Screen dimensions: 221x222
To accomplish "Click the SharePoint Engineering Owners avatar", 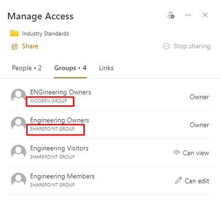I will (x=18, y=124).
